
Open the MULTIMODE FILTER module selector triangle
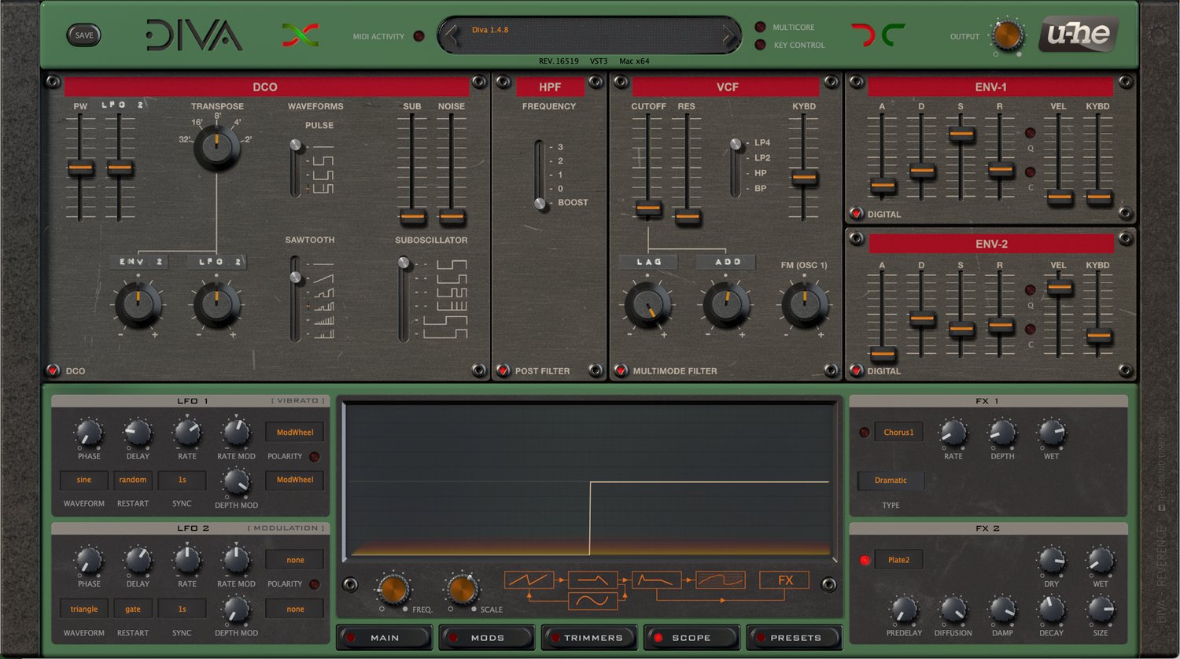click(x=621, y=370)
